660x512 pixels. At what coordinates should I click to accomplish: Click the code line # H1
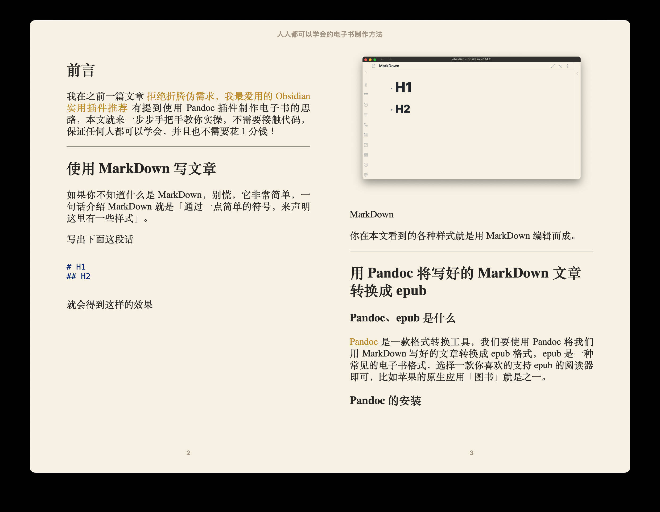pyautogui.click(x=76, y=267)
